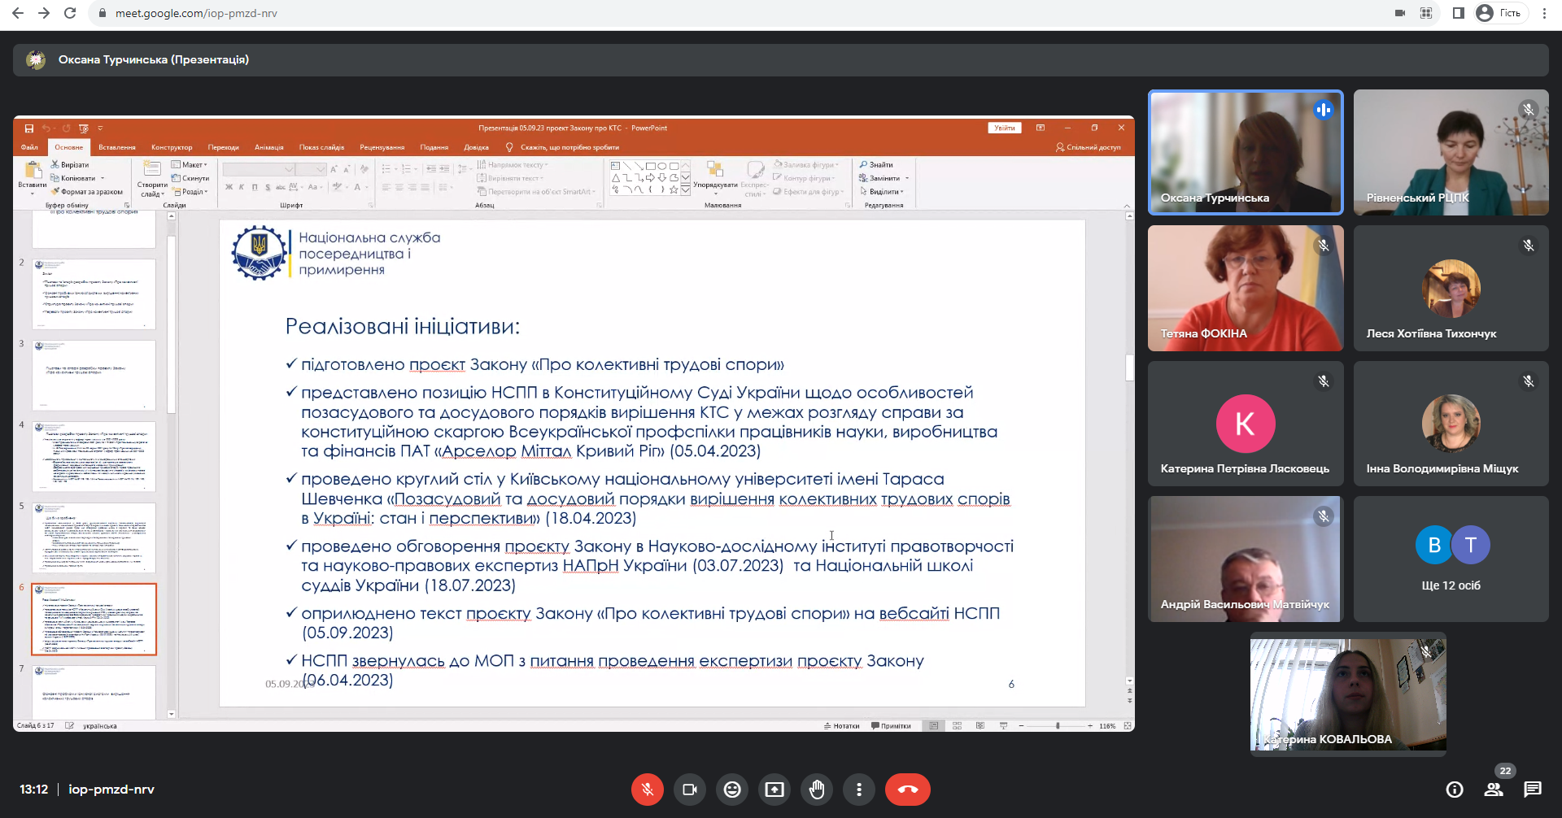This screenshot has width=1562, height=818.
Task: Select Рівненський РЦПК video tile
Action: 1451,152
